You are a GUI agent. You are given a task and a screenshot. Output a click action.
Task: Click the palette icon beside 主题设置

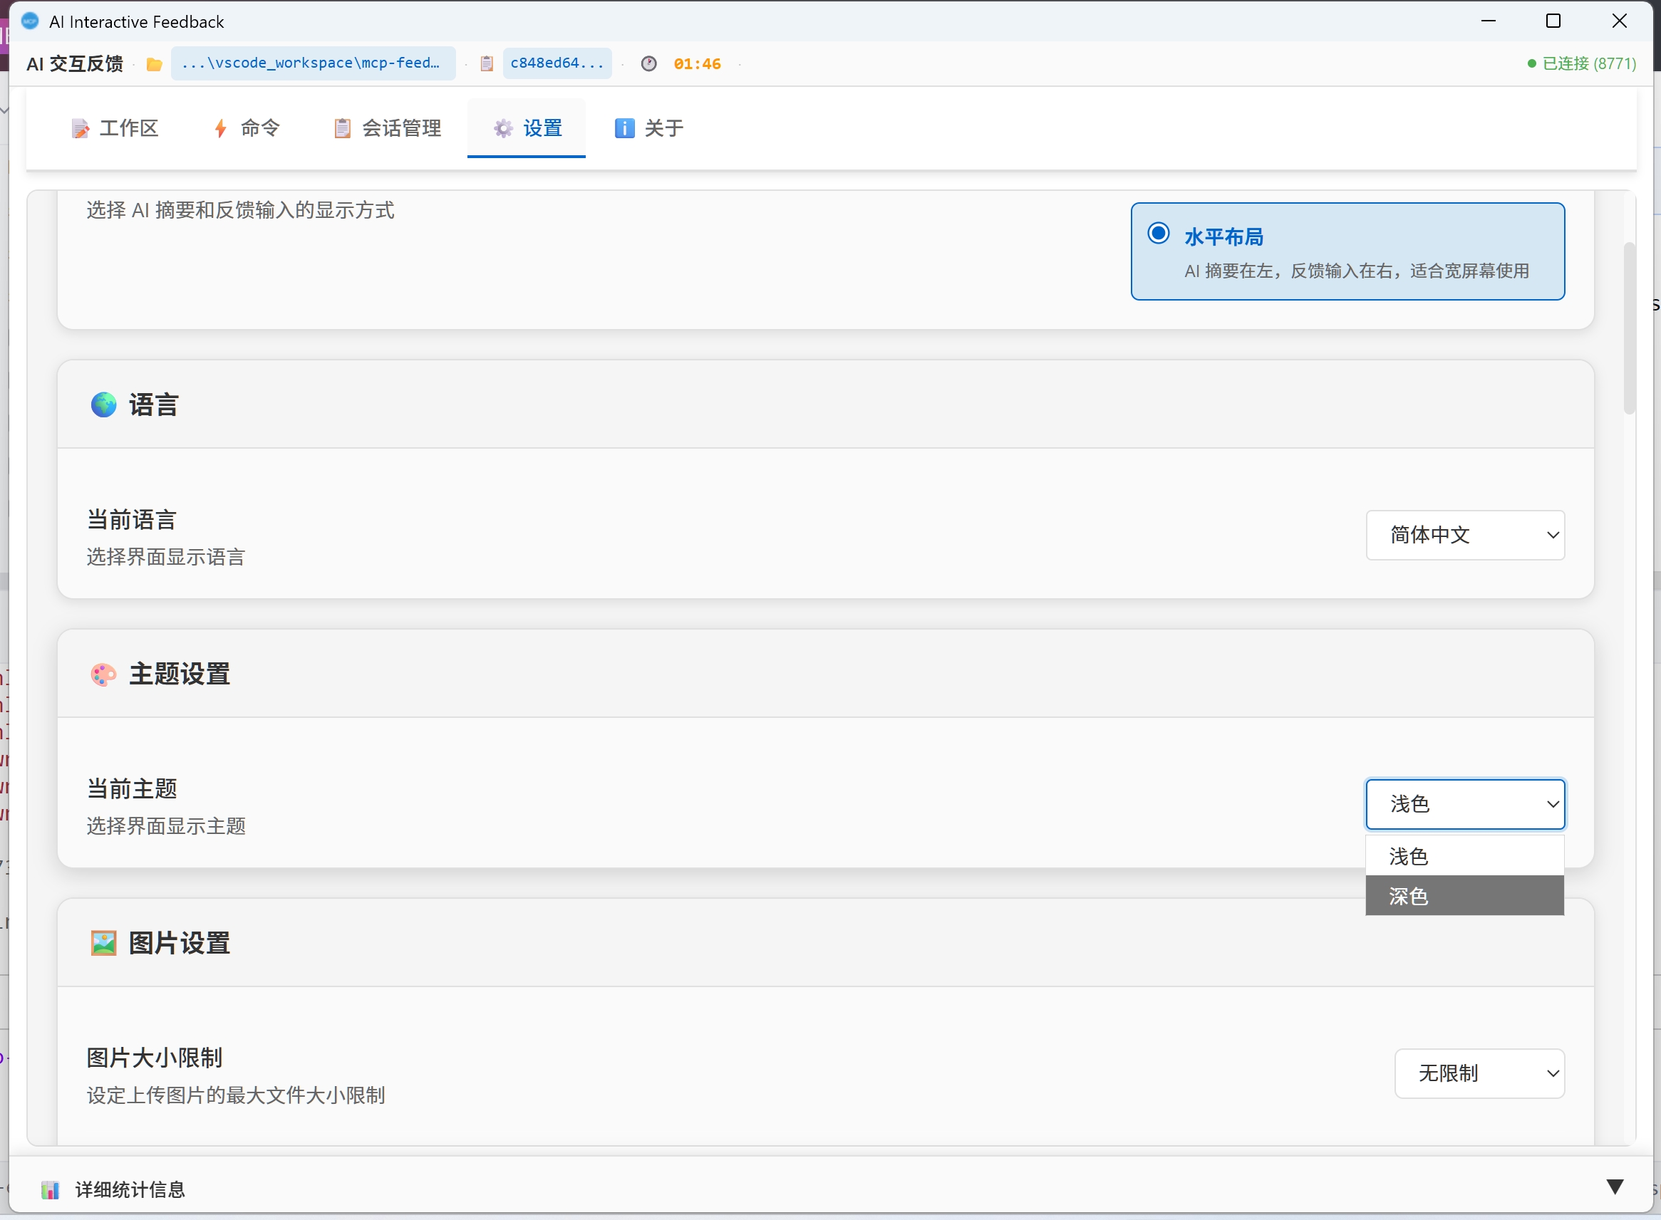point(103,674)
